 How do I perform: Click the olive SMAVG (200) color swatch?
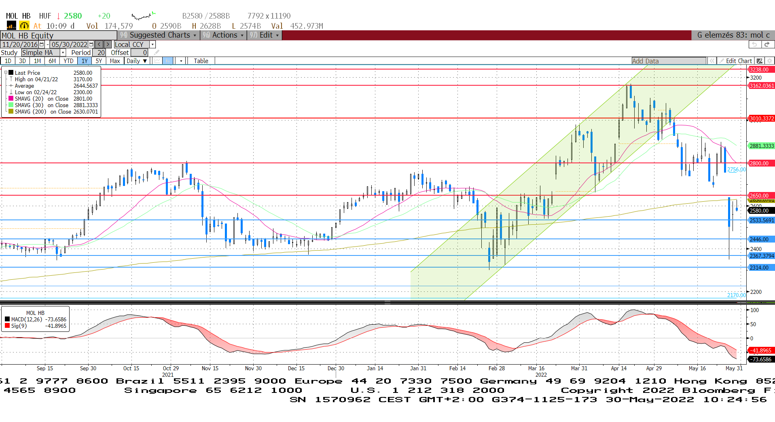[x=11, y=112]
